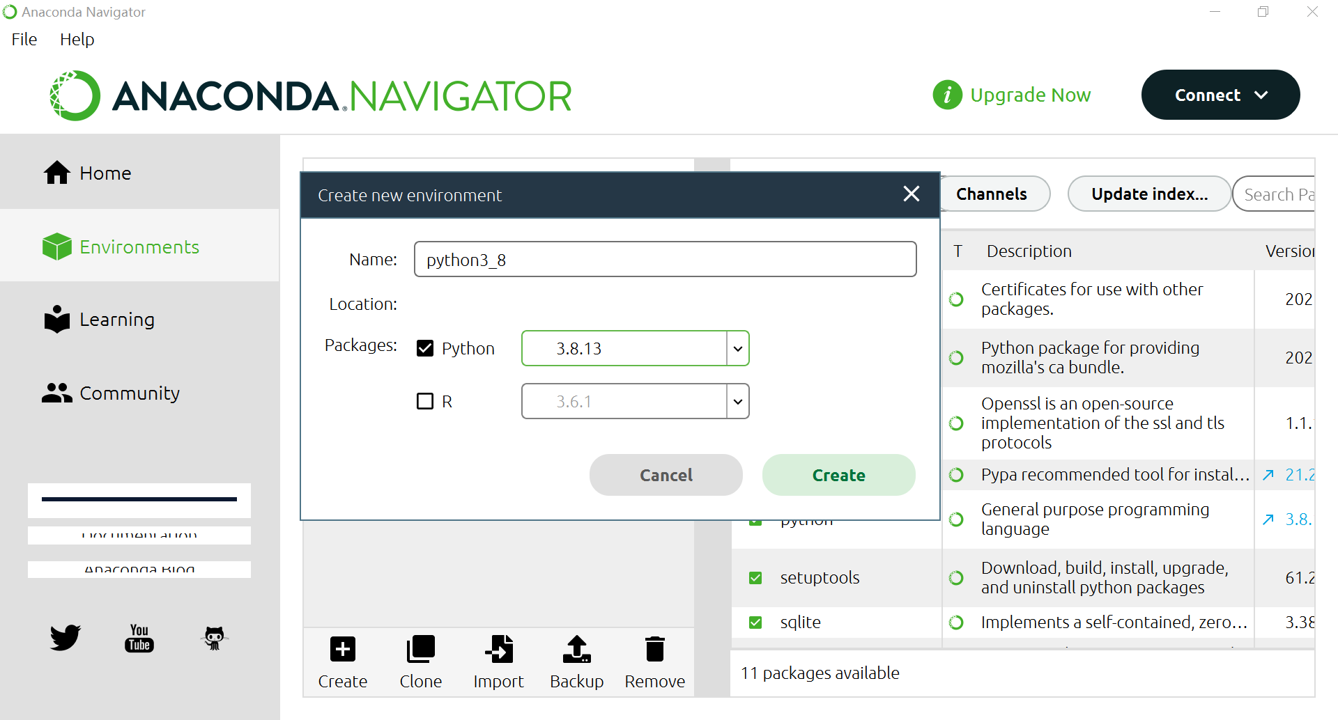Toggle the sqlite package checkbox
Screen dimensions: 1338x720
(755, 623)
